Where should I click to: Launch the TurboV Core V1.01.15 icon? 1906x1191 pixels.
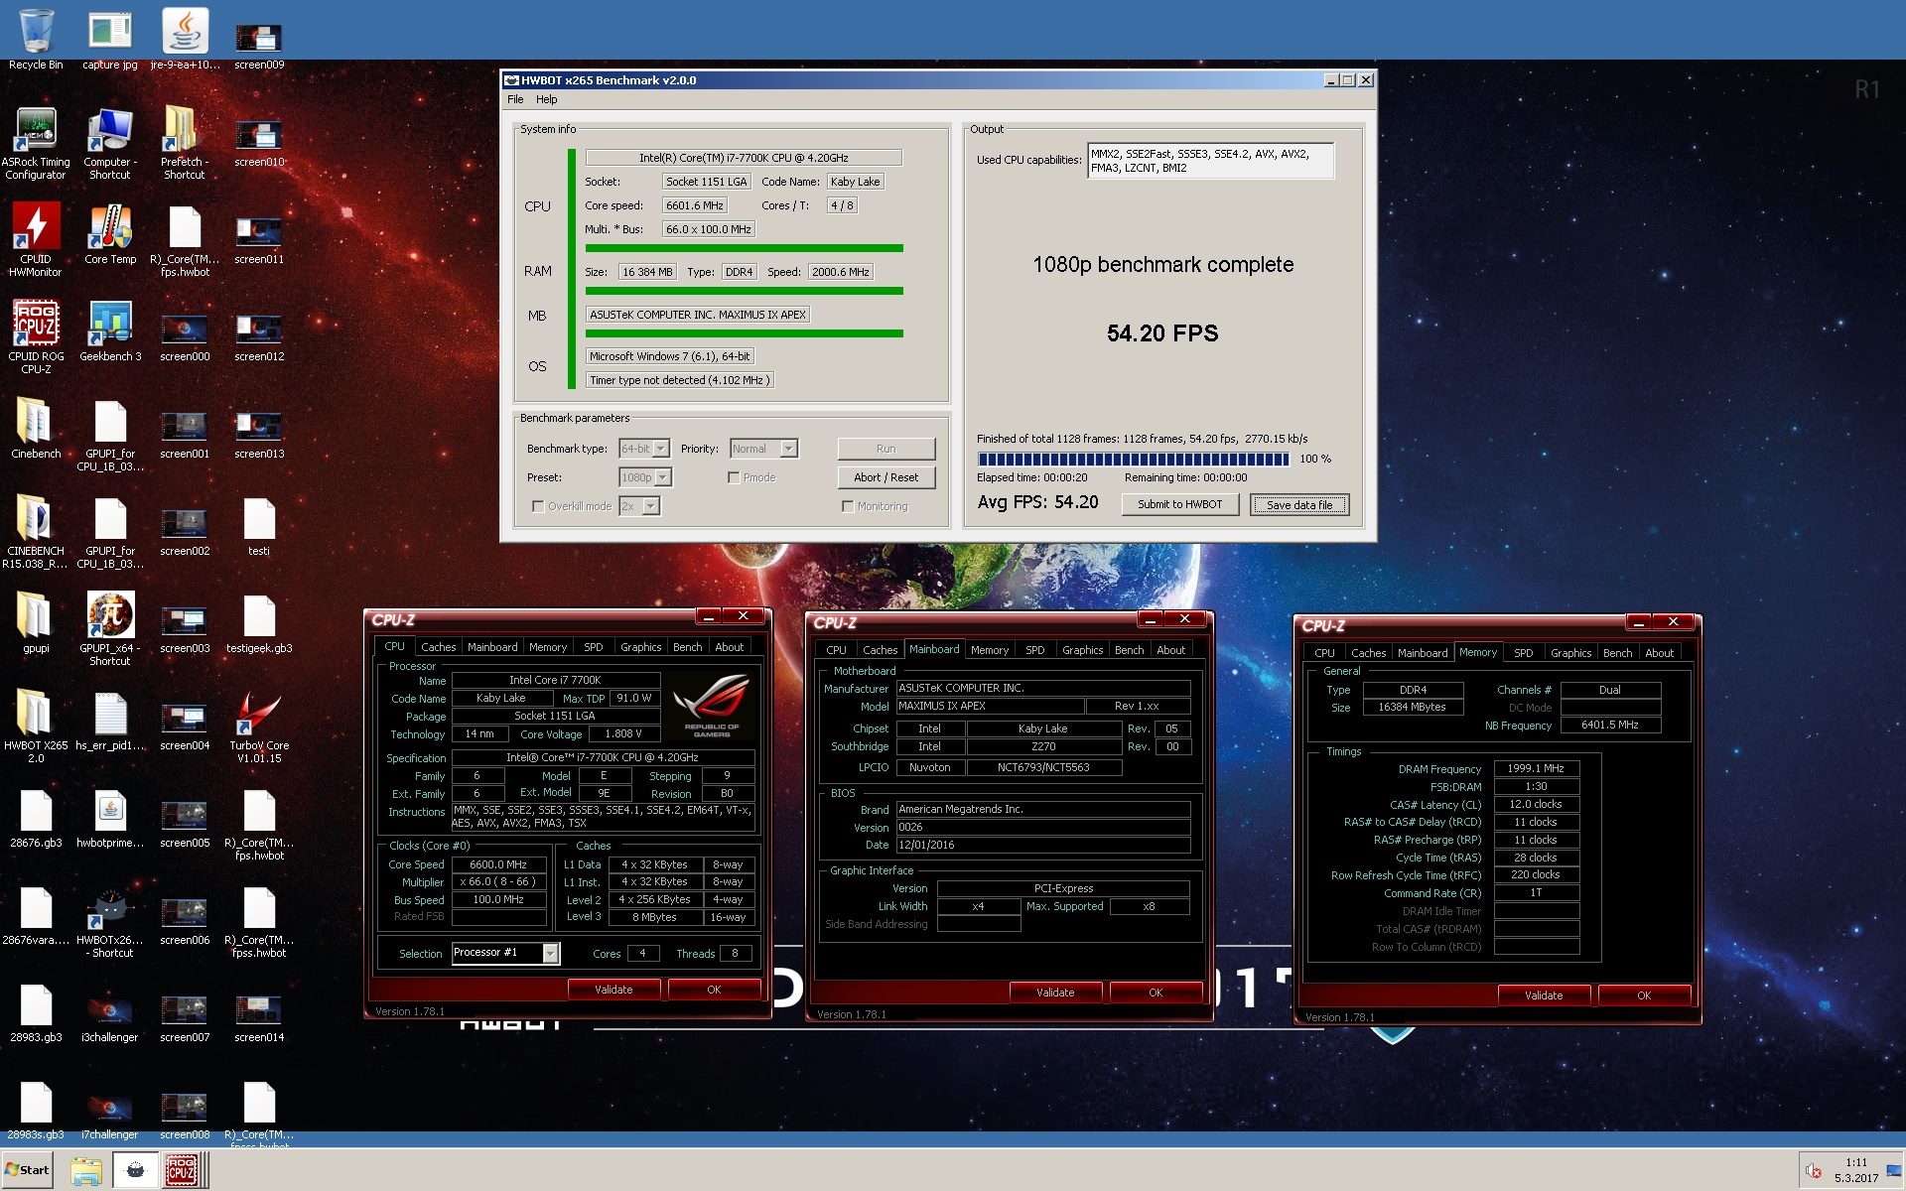(x=259, y=727)
